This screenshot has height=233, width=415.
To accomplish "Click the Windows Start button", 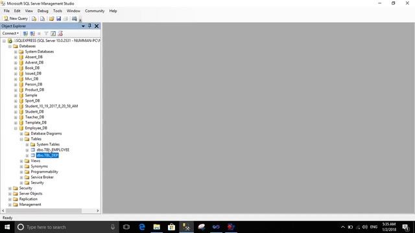I will point(7,227).
